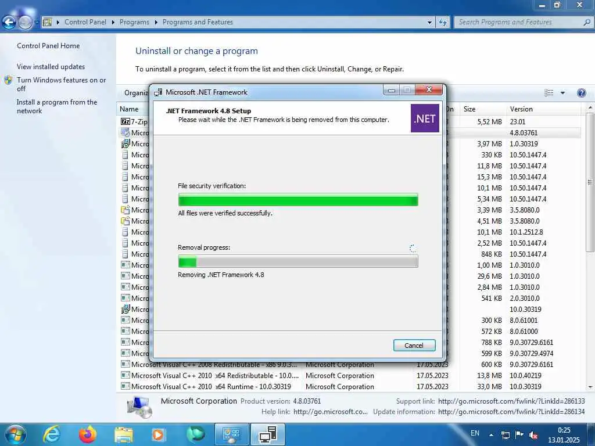Click the icon of Visual C++ 2010 x64 Redistributable
Screen dimensions: 595x446
coord(126,376)
